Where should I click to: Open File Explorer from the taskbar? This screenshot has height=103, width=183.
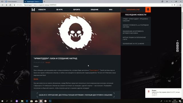(x=22, y=101)
